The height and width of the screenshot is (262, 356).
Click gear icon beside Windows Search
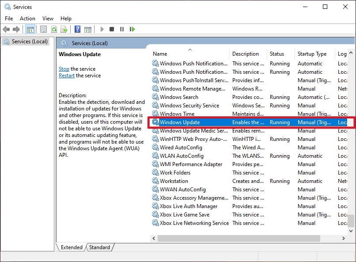155,97
